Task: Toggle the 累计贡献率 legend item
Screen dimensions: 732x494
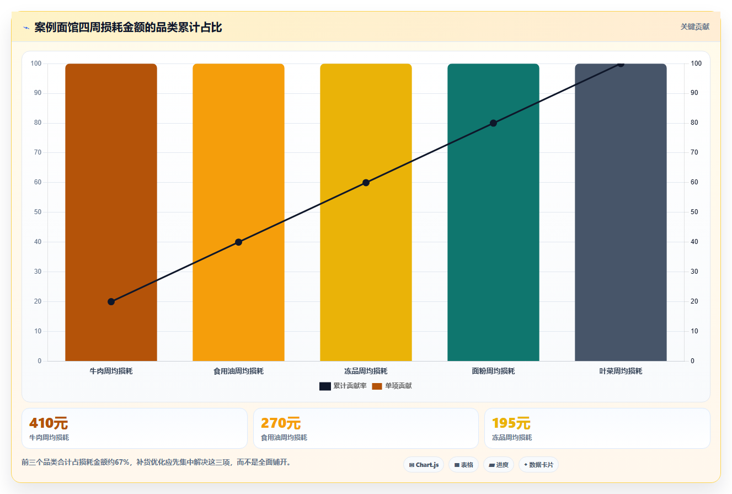Action: point(343,386)
